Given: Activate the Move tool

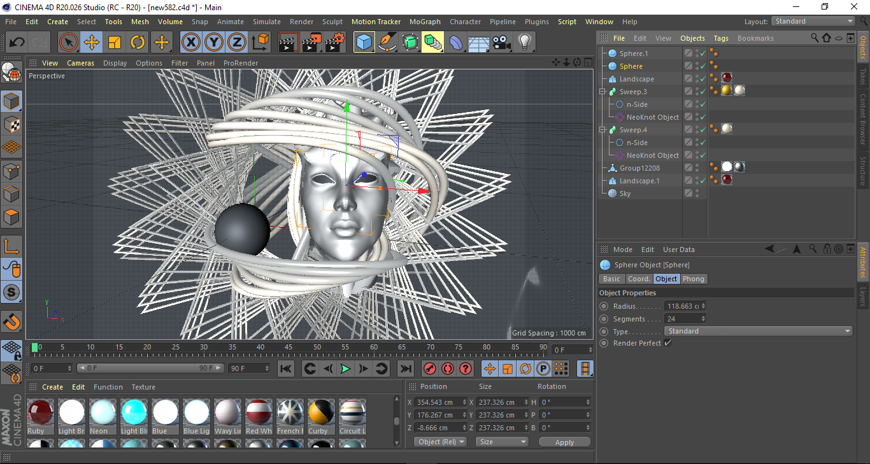Looking at the screenshot, I should [x=92, y=43].
